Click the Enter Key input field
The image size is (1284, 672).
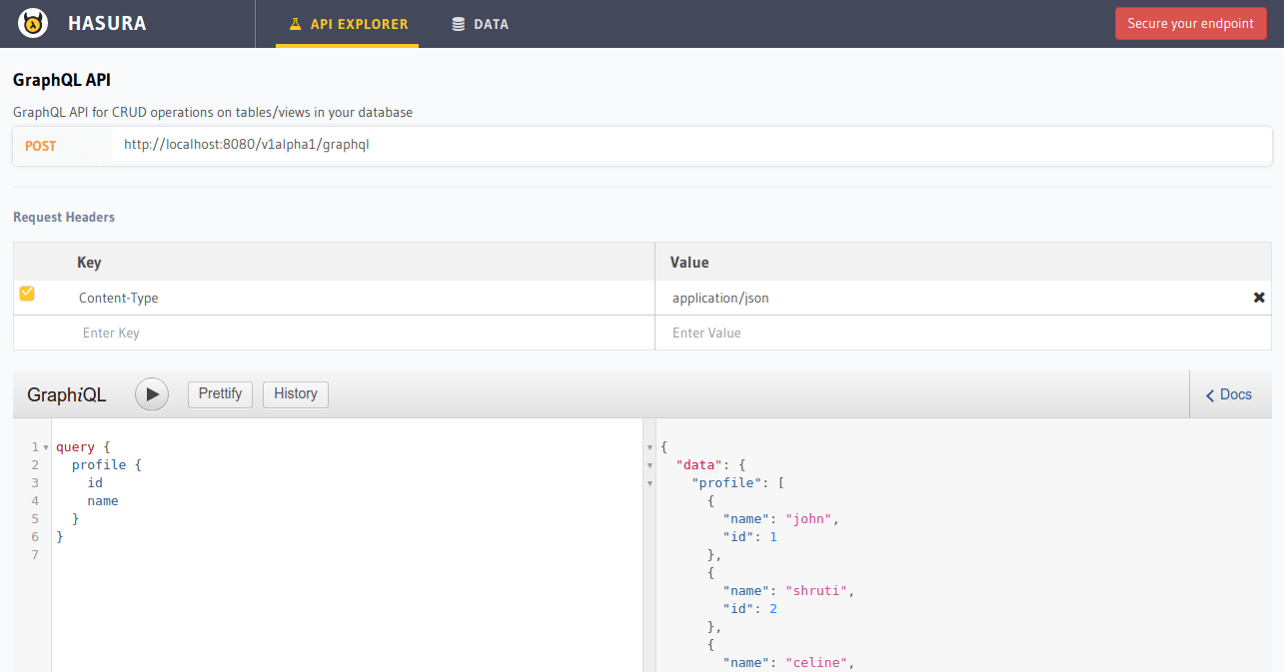pos(335,333)
